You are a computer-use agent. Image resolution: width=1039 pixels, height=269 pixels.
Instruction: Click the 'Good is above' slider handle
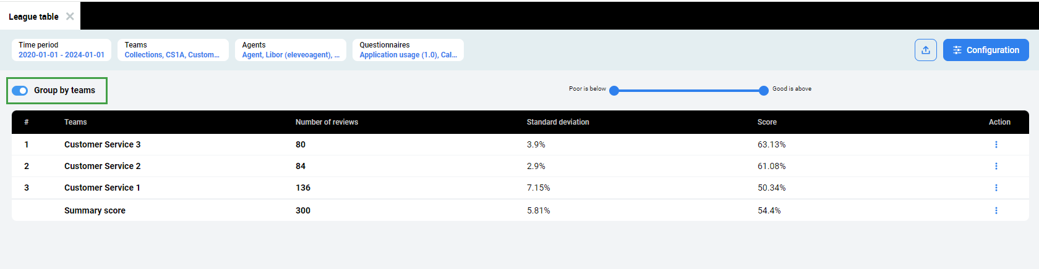click(x=764, y=91)
